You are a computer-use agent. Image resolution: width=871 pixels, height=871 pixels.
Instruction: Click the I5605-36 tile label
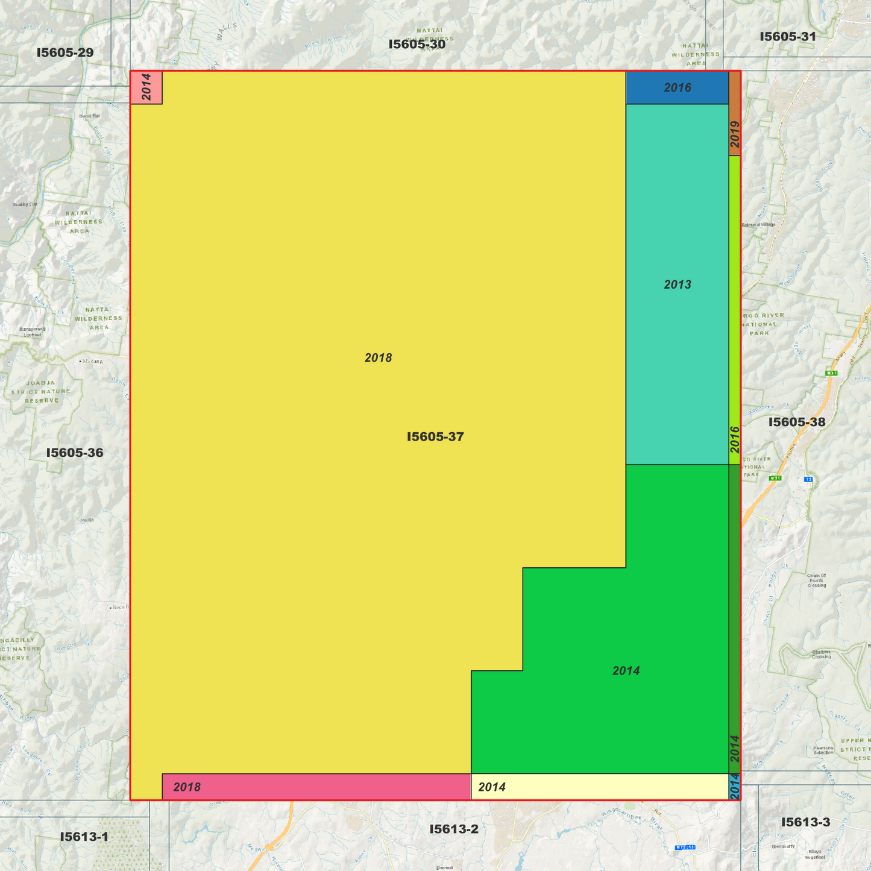tap(74, 452)
